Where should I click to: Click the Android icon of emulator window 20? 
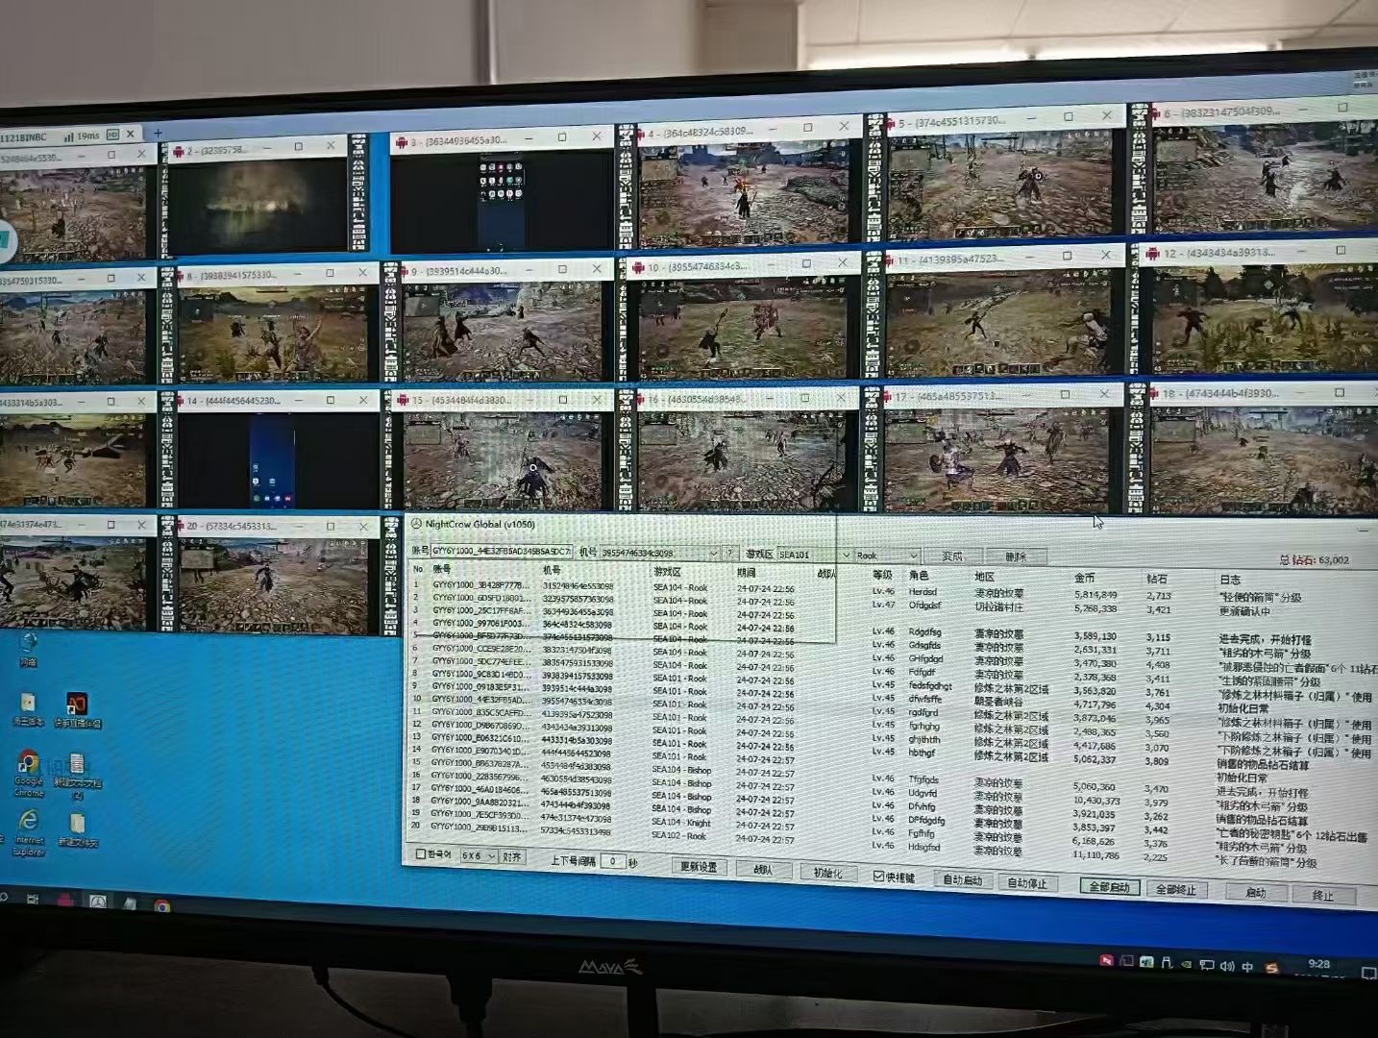click(x=179, y=526)
